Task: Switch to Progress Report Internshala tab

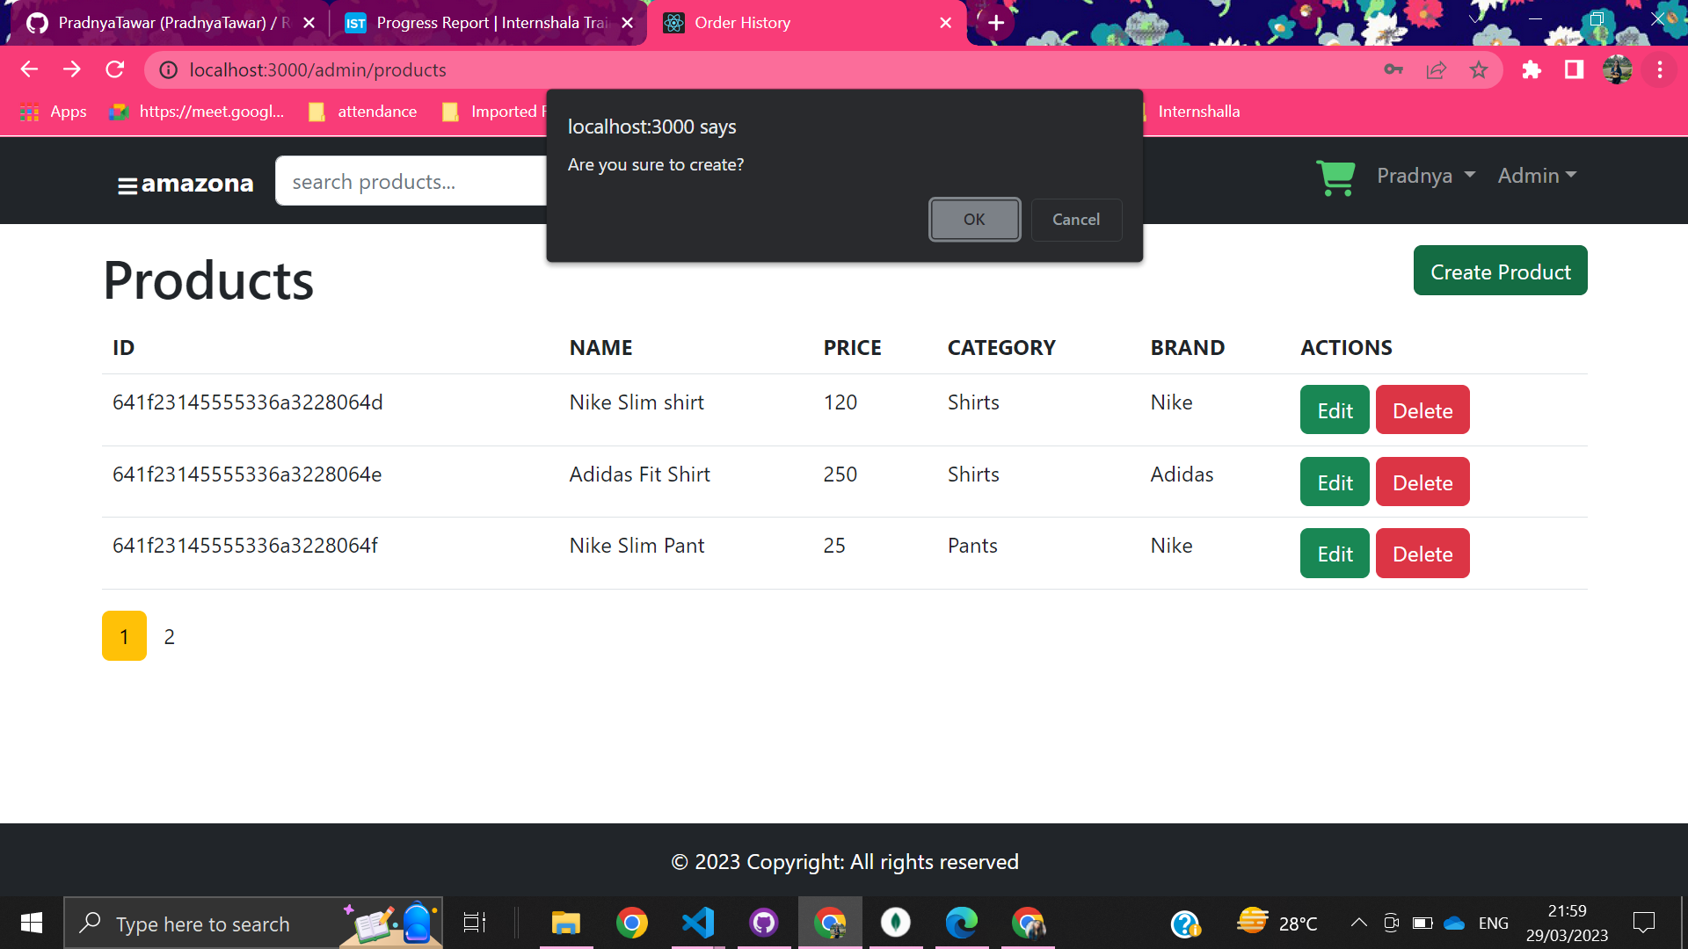Action: [488, 23]
